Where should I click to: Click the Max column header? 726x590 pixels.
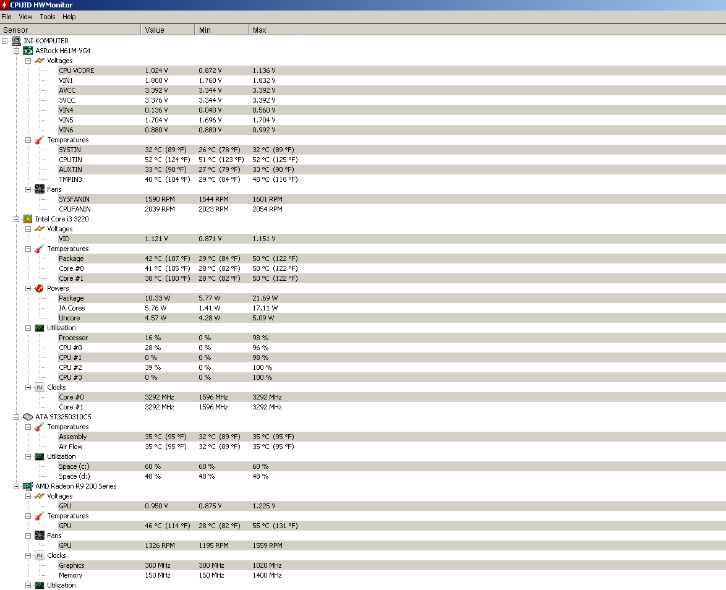click(x=275, y=30)
